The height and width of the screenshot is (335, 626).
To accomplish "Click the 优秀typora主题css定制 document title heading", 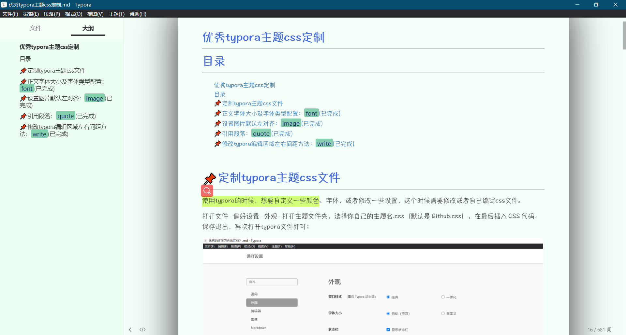I will pyautogui.click(x=263, y=37).
